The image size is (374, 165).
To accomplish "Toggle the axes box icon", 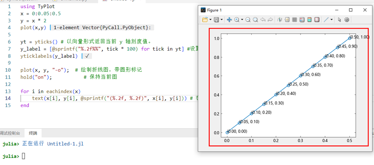I will coord(317,19).
